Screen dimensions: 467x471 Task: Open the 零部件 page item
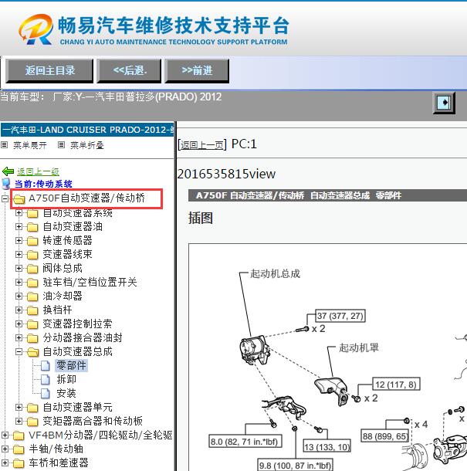click(x=72, y=365)
